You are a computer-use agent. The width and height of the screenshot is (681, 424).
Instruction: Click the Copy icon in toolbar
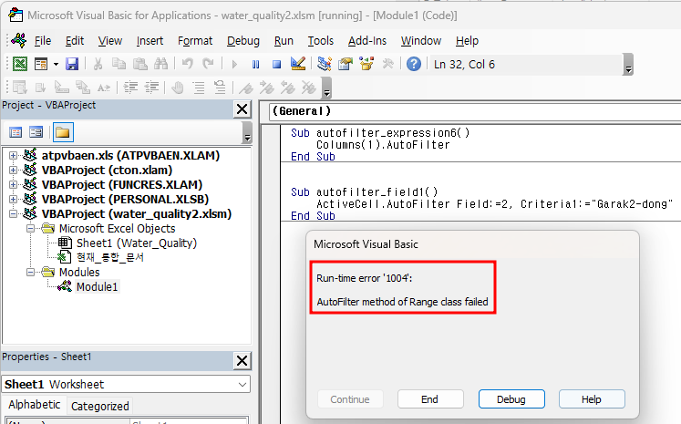click(119, 65)
